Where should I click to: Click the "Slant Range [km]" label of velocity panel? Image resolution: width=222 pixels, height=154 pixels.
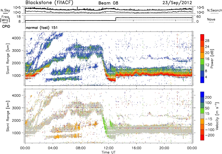coord(8,116)
